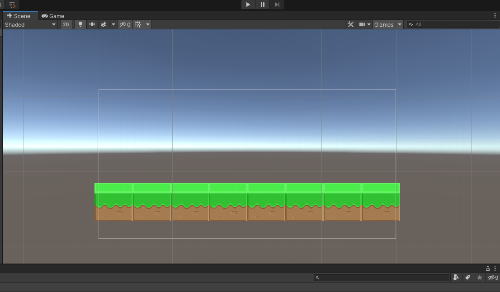Toggle hidden objects visibility in Scene view
500x292 pixels.
[125, 24]
